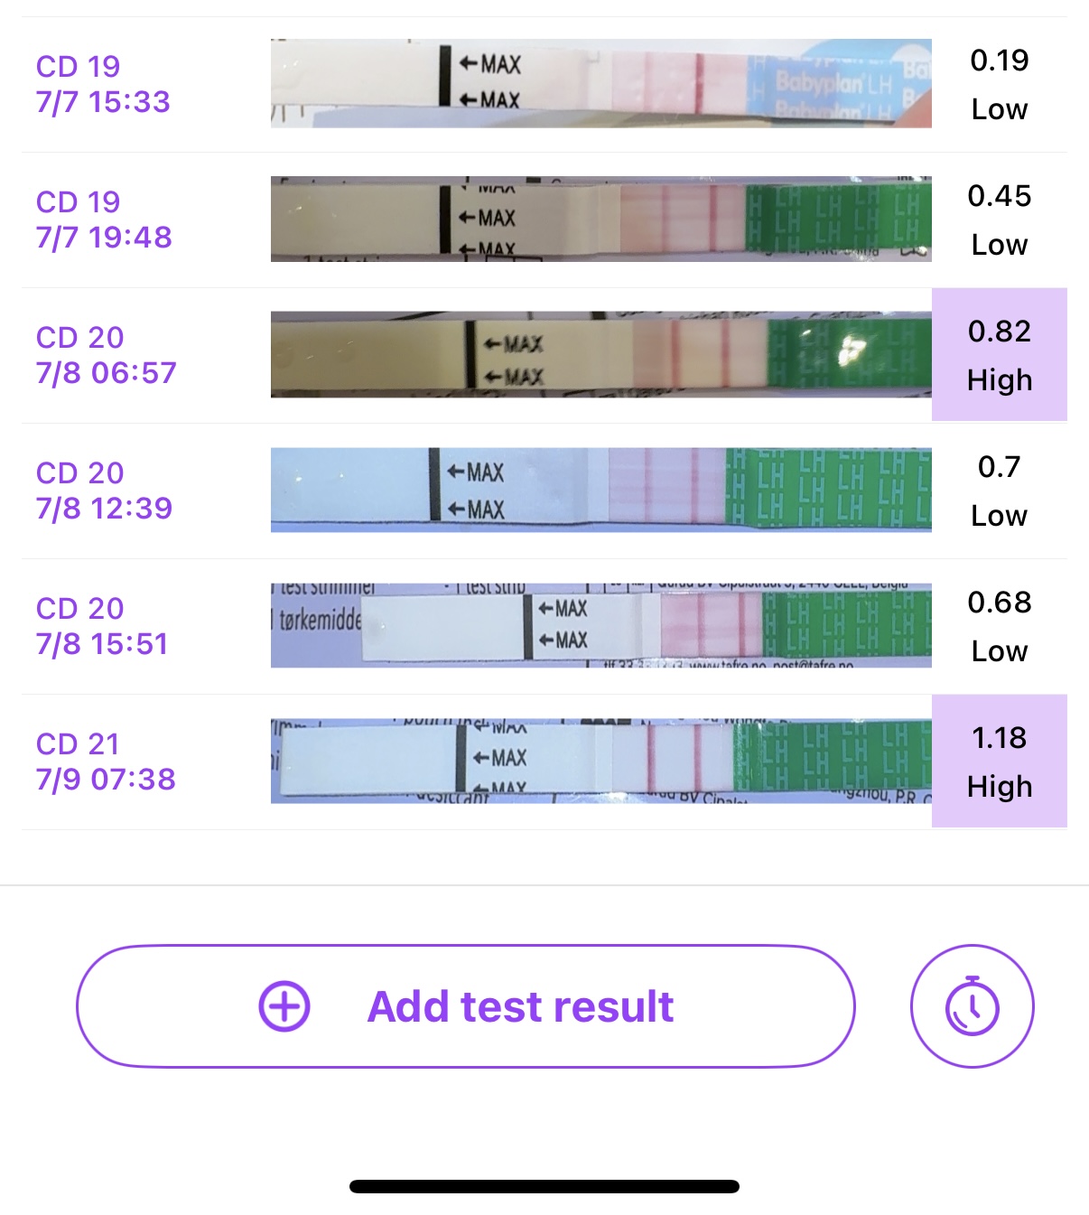This screenshot has width=1089, height=1215.
Task: Open the CD 19 7/7 15:33 entry label
Action: click(103, 84)
